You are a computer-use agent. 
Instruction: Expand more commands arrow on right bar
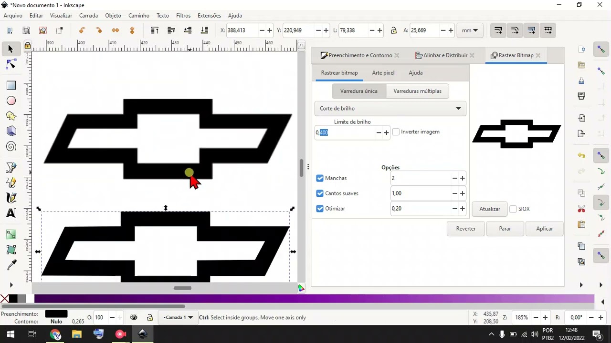[x=581, y=285]
